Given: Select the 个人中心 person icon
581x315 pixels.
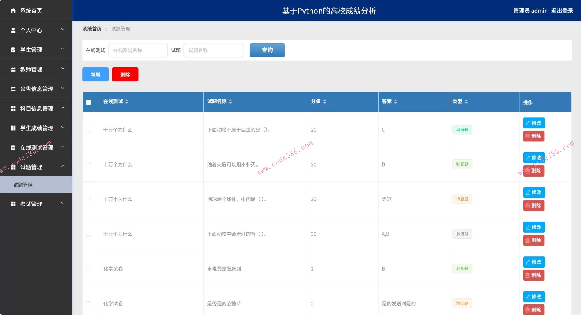Looking at the screenshot, I should [13, 30].
